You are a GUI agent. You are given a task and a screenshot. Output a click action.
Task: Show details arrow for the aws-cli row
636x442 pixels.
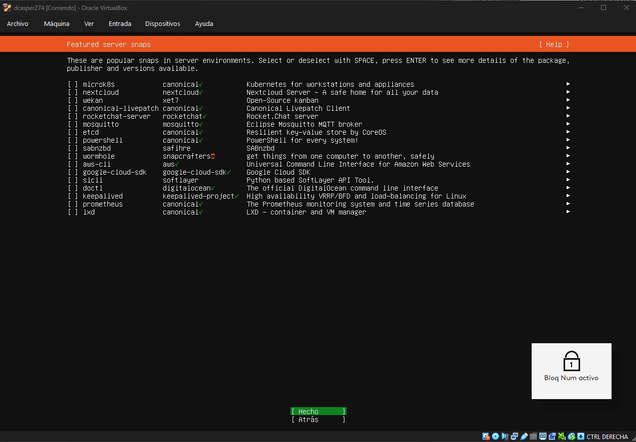pos(568,164)
